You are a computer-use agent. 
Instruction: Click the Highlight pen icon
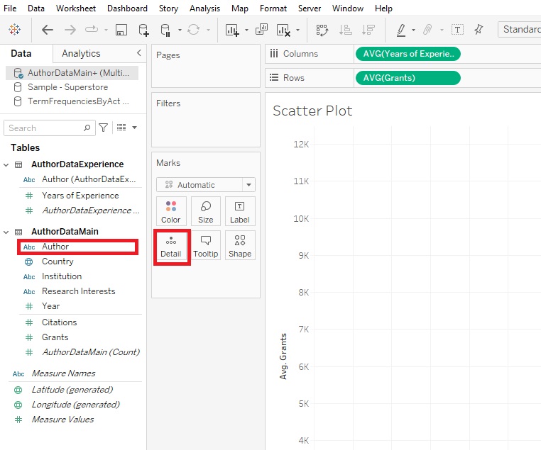coord(401,30)
